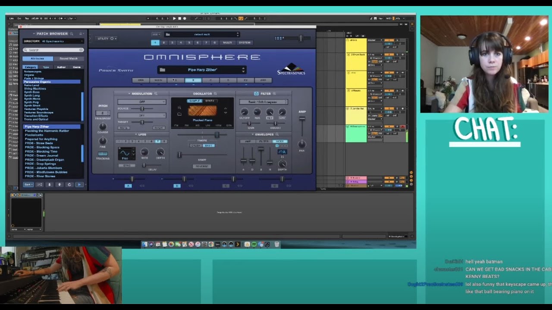
Task: Click the browser audition play button
Action: tap(79, 184)
